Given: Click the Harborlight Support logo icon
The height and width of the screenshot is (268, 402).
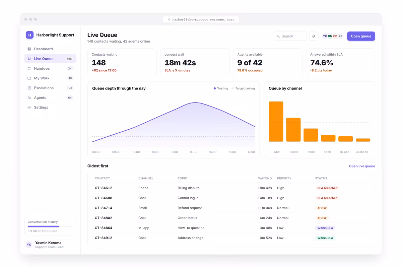Looking at the screenshot, I should 30,35.
